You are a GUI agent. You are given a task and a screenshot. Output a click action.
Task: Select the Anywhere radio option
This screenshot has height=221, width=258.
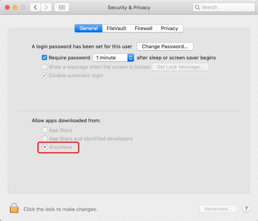45,147
